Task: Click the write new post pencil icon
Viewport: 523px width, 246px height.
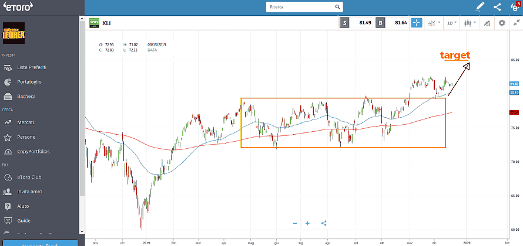Action: 480,7
